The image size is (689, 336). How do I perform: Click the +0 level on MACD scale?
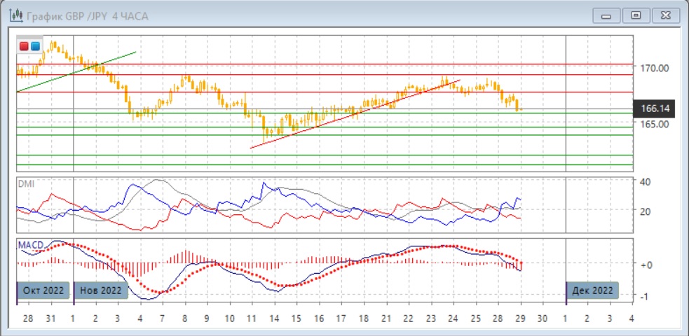coord(646,265)
